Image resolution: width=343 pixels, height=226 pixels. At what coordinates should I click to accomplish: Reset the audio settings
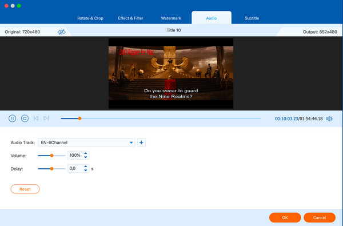[x=25, y=189]
